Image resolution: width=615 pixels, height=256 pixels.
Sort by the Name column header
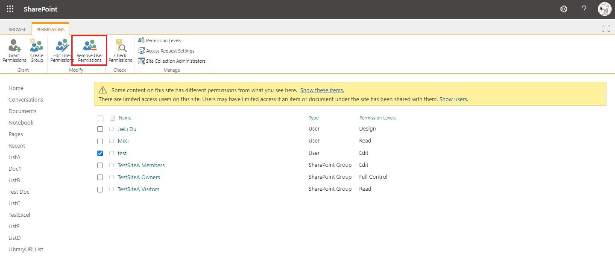tap(125, 118)
